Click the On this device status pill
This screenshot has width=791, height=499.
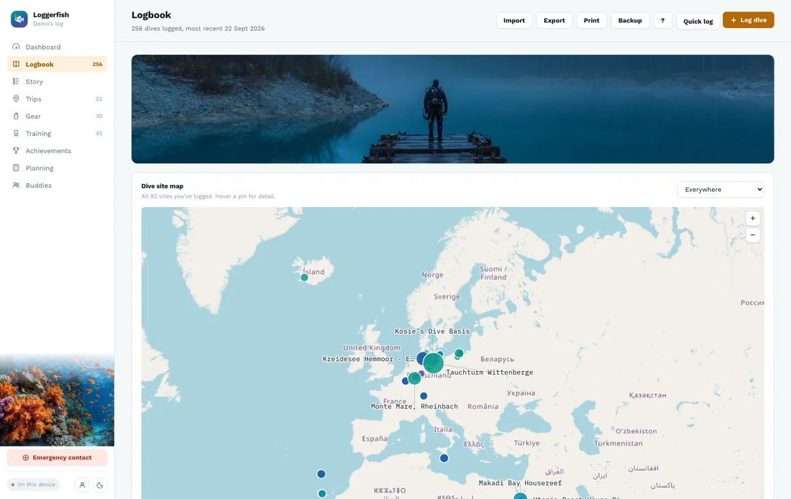point(33,485)
